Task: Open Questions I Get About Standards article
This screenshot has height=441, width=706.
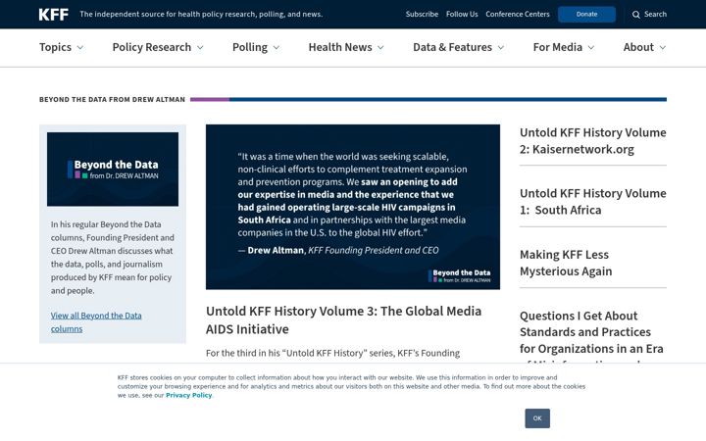Action: (591, 336)
